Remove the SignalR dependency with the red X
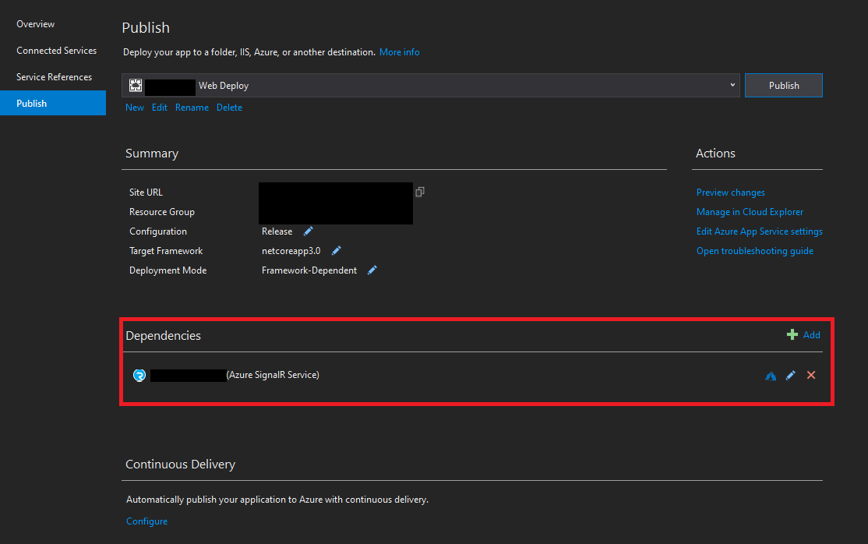Image resolution: width=868 pixels, height=544 pixels. 810,375
